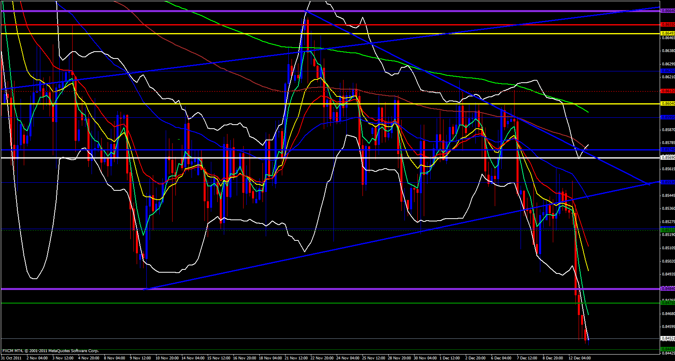The image size is (675, 361).
Task: Select the '25 Nov 12:00' time marker
Action: click(x=373, y=358)
